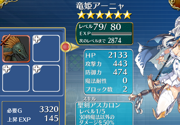Select the ブロック数 2 stat row

106,89
